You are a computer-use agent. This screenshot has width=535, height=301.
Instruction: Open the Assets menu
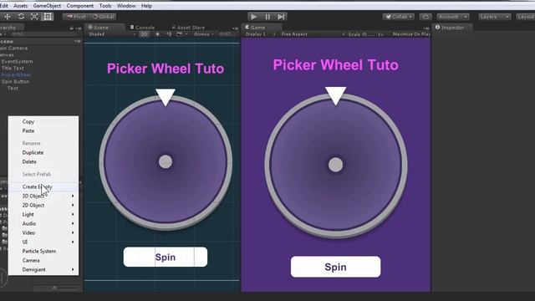click(x=20, y=6)
